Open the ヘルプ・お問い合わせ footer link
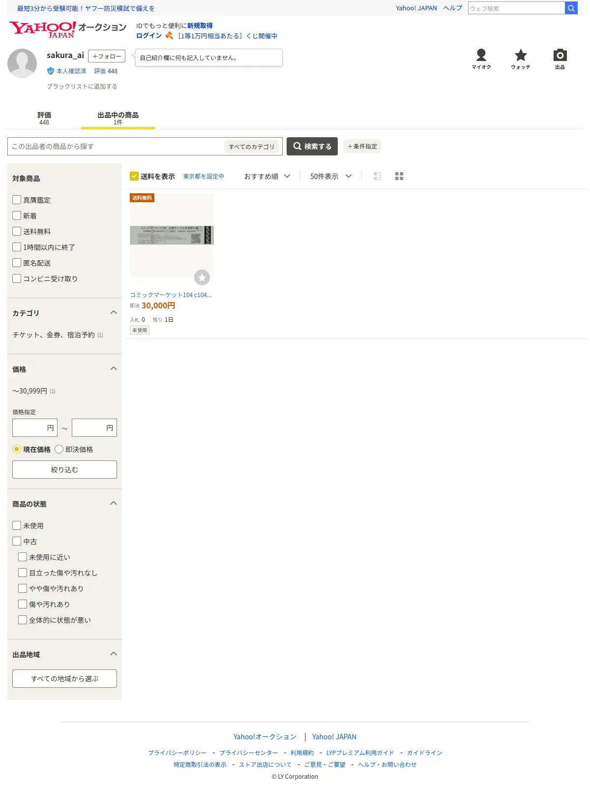Viewport: 590px width, 789px height. [387, 765]
